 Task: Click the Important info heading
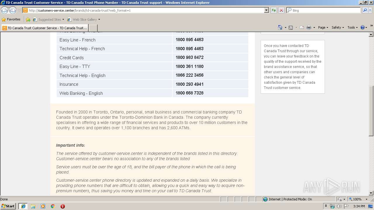click(x=70, y=145)
